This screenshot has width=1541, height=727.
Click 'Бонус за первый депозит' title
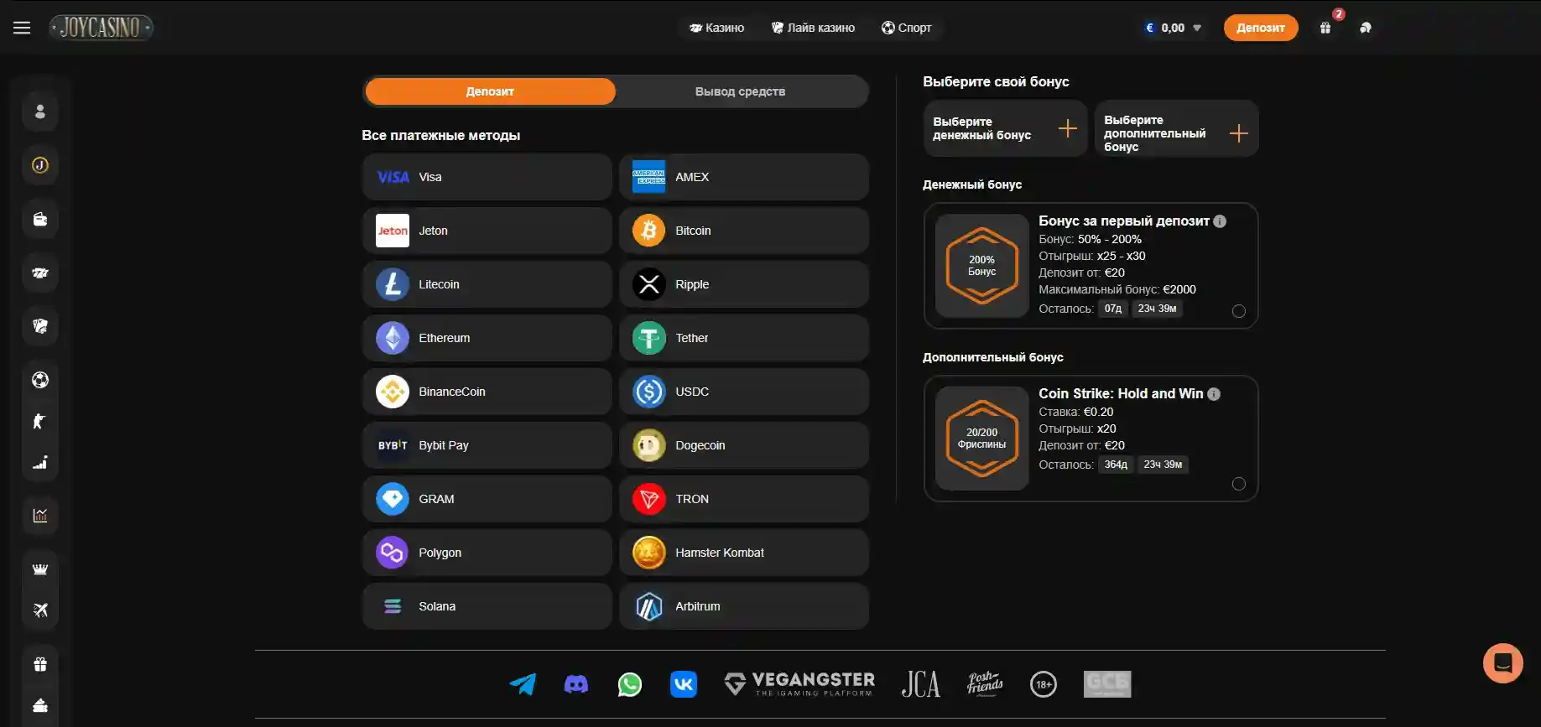[x=1124, y=221]
